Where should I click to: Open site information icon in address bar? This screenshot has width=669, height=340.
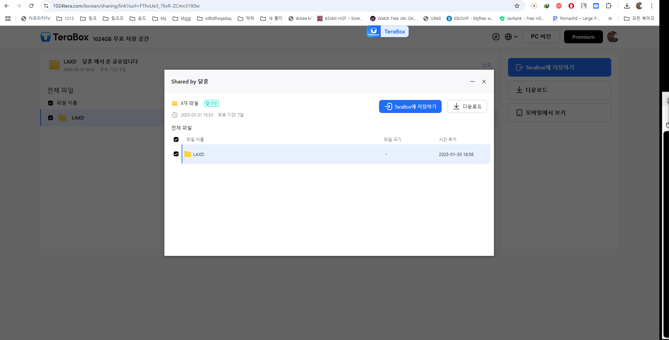click(46, 6)
